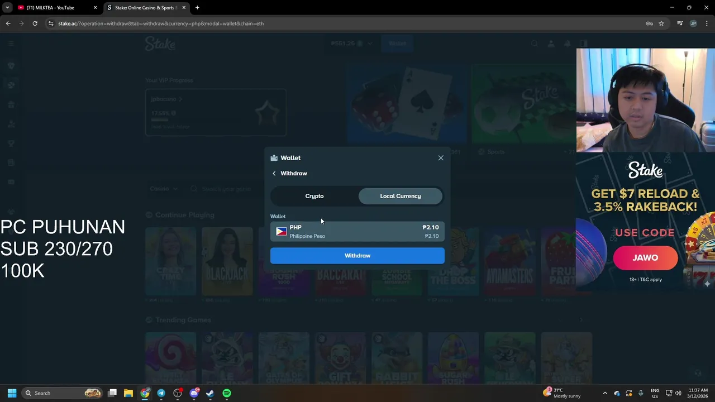Click the taskbar Search box
The width and height of the screenshot is (715, 402).
63,393
